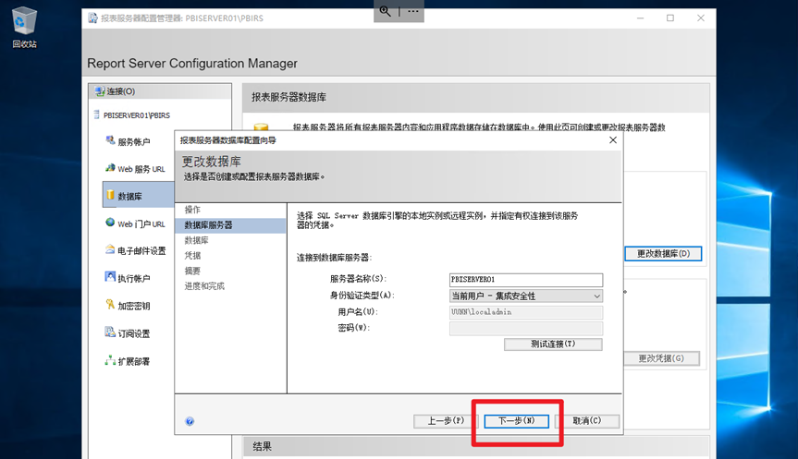Select the 数据库服务器 wizard step
This screenshot has width=798, height=459.
(209, 225)
